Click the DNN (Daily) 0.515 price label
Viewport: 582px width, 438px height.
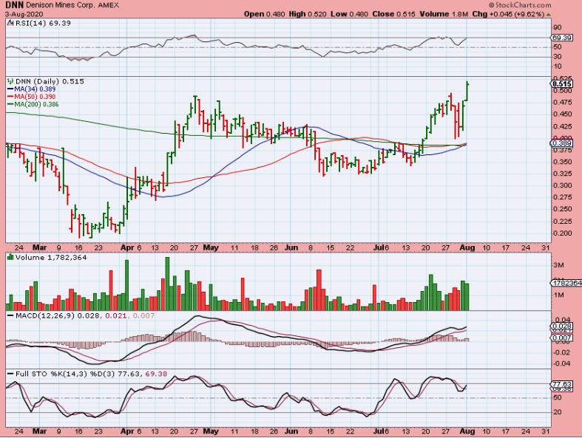pos(50,81)
